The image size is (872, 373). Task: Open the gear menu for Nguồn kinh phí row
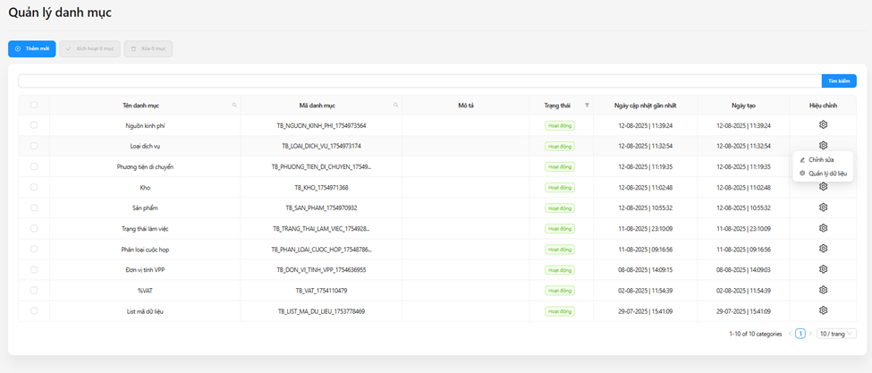823,125
